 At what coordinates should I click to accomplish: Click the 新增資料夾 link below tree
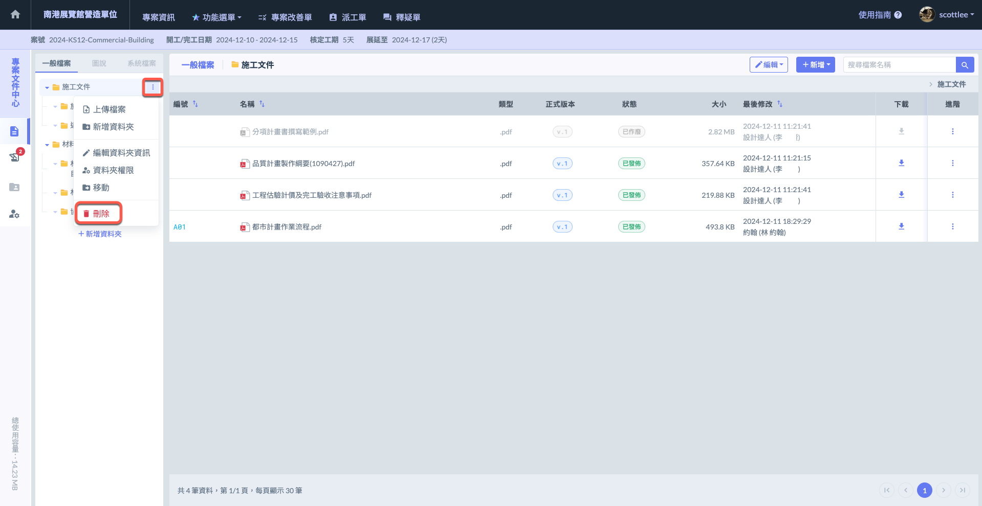pos(100,234)
